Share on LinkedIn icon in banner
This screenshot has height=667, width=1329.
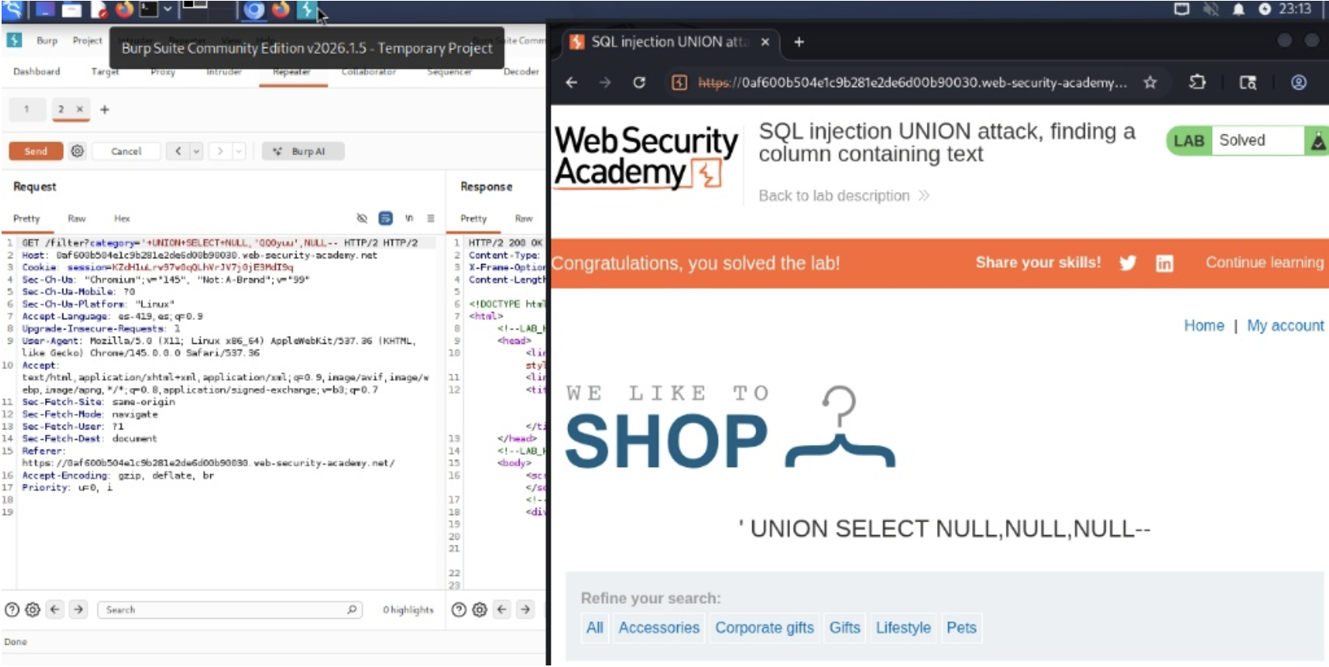click(x=1164, y=263)
